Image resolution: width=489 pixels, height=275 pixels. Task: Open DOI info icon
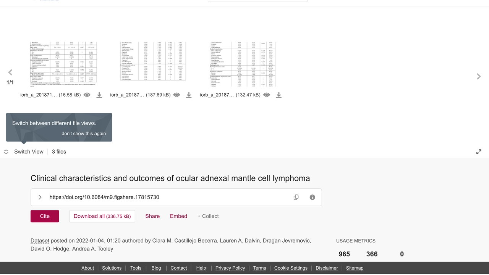pyautogui.click(x=313, y=197)
